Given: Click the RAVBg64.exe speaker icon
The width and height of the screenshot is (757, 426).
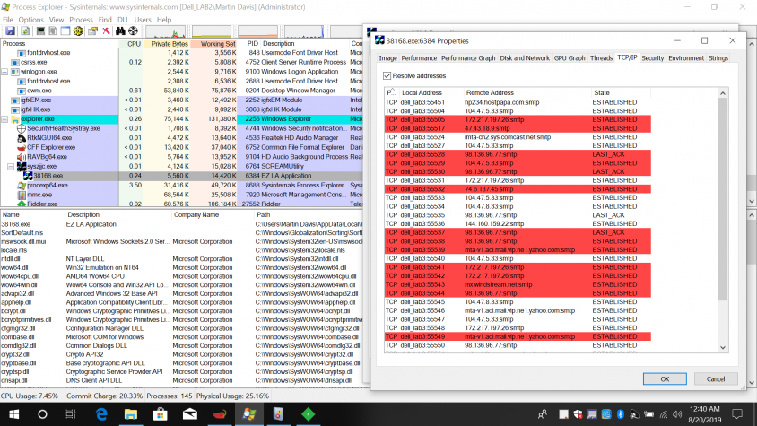Looking at the screenshot, I should click(22, 157).
